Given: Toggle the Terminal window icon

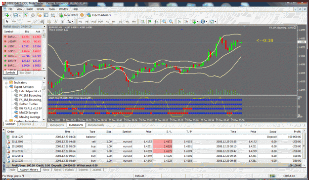Looking at the screenshot, I should 46,15.
